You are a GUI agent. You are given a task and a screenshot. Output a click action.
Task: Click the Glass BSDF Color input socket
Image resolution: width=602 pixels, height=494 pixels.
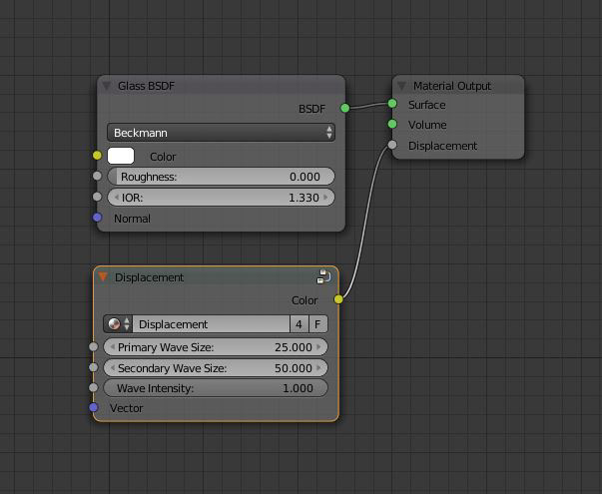pyautogui.click(x=97, y=155)
